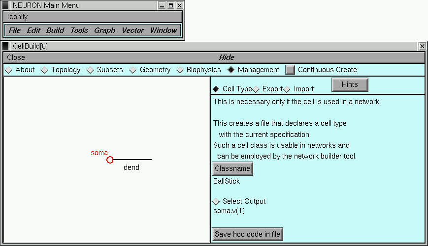This screenshot has width=428, height=246.
Task: Choose the Export radio option
Action: tap(256, 89)
